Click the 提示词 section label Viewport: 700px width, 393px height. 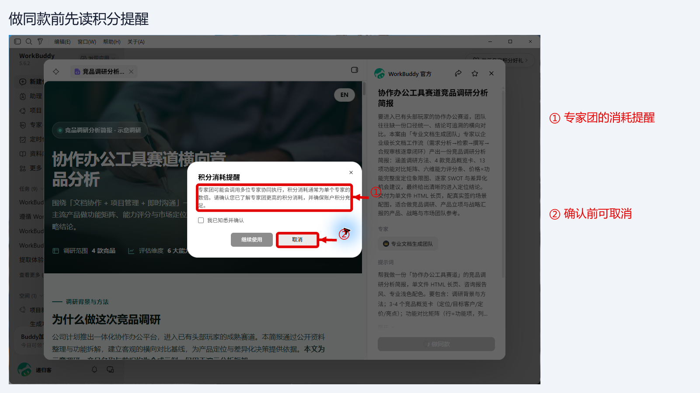pos(386,262)
